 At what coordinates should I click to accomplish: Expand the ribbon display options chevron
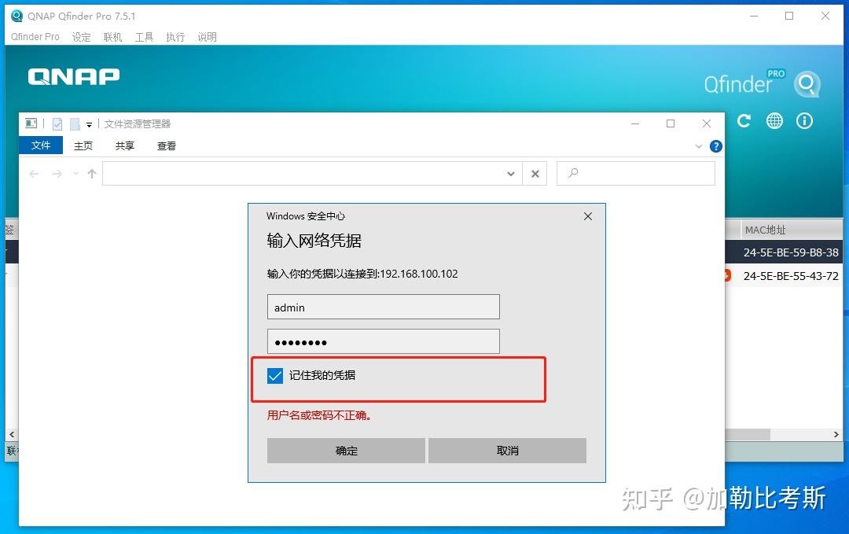(698, 146)
